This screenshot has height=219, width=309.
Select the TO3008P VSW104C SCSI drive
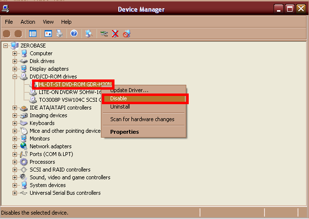tap(70, 100)
